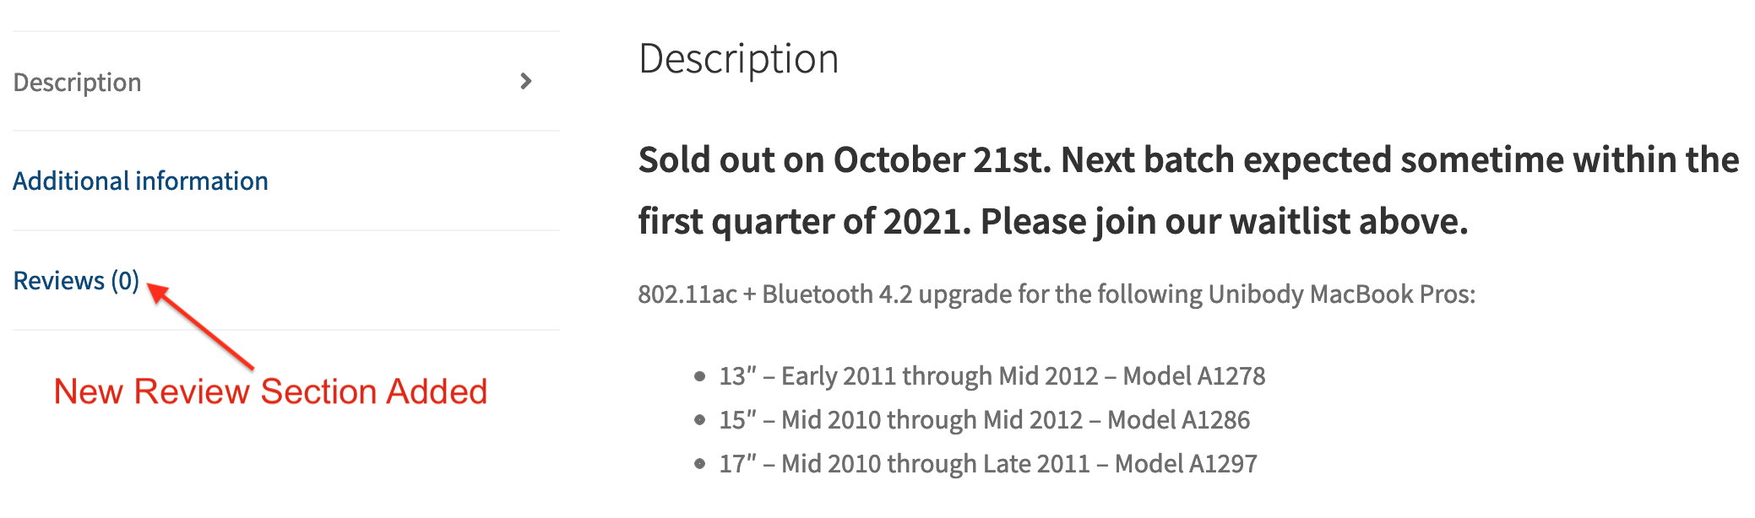This screenshot has width=1755, height=518.
Task: Click the chevron arrow beside Description tab
Action: click(526, 82)
